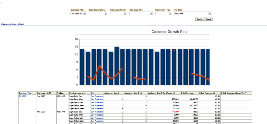Collapse the section using the top-left icon
267x124 pixels.
pyautogui.click(x=2, y=3)
